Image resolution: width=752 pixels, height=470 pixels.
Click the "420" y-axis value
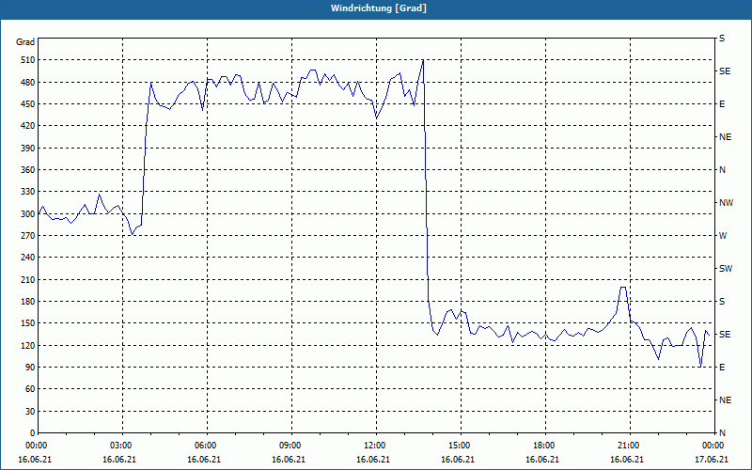coord(28,126)
